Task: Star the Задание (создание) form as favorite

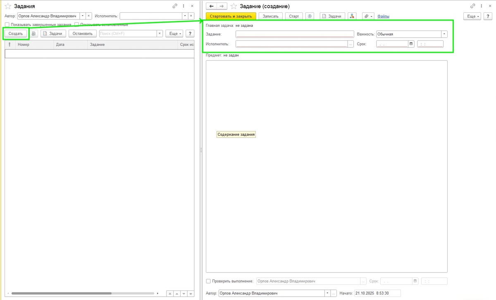Action: 234,6
